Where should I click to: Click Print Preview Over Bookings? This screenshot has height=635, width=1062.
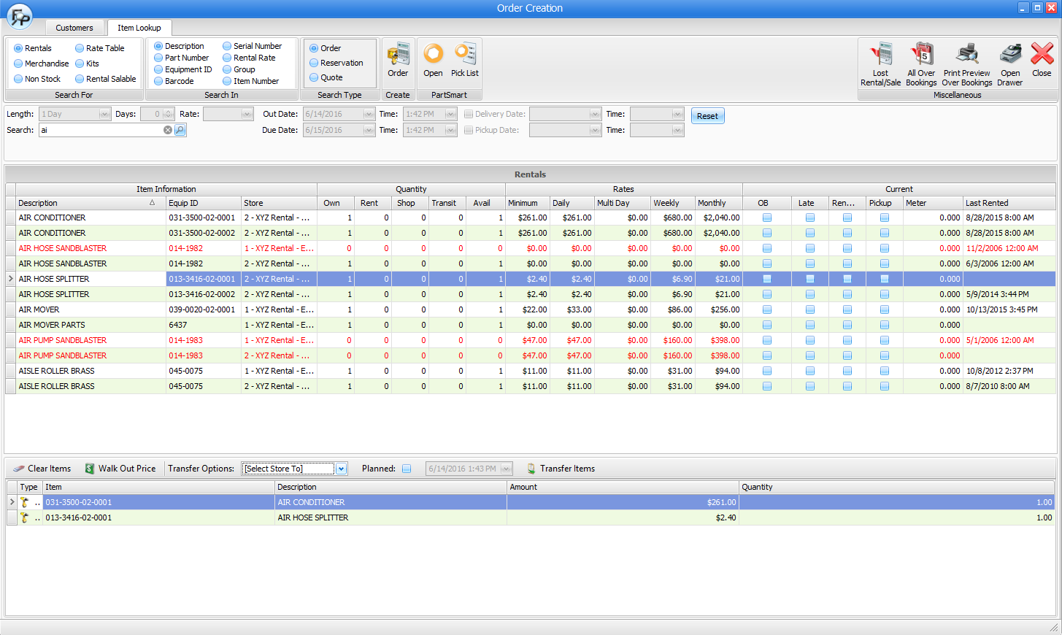point(967,64)
